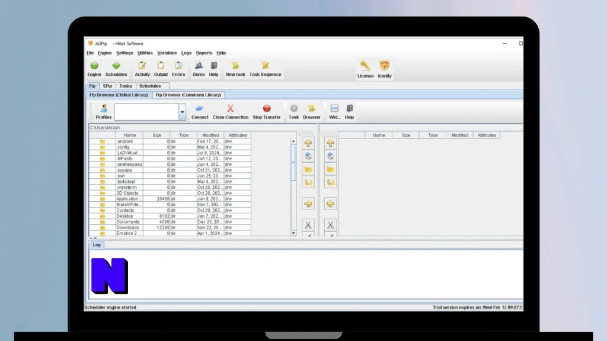
Task: Open the Output log icon
Action: point(161,66)
